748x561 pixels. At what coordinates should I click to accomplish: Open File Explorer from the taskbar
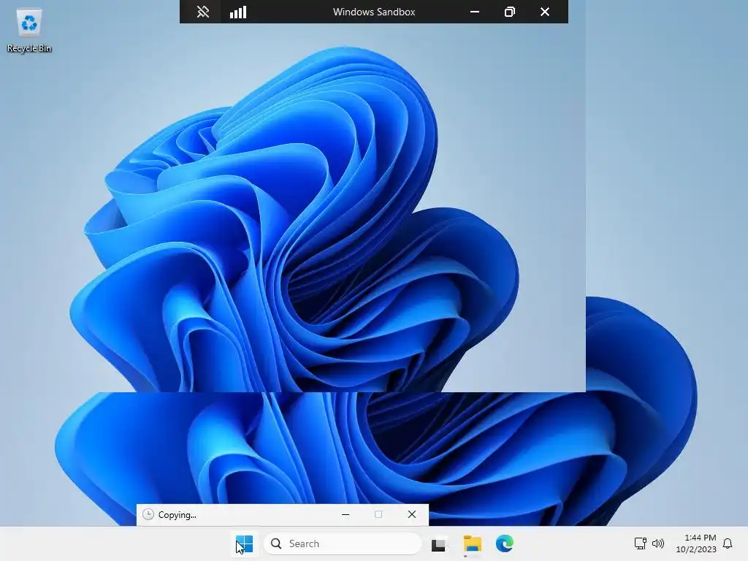coord(473,543)
